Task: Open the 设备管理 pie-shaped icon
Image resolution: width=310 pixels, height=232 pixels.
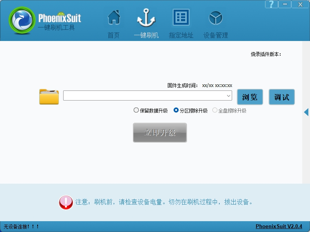Action: [x=215, y=18]
